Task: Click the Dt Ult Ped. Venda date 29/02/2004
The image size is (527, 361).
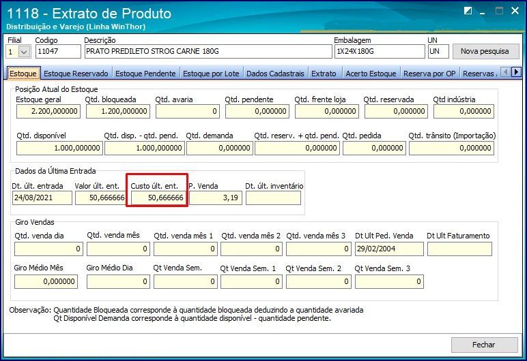Action: click(389, 249)
